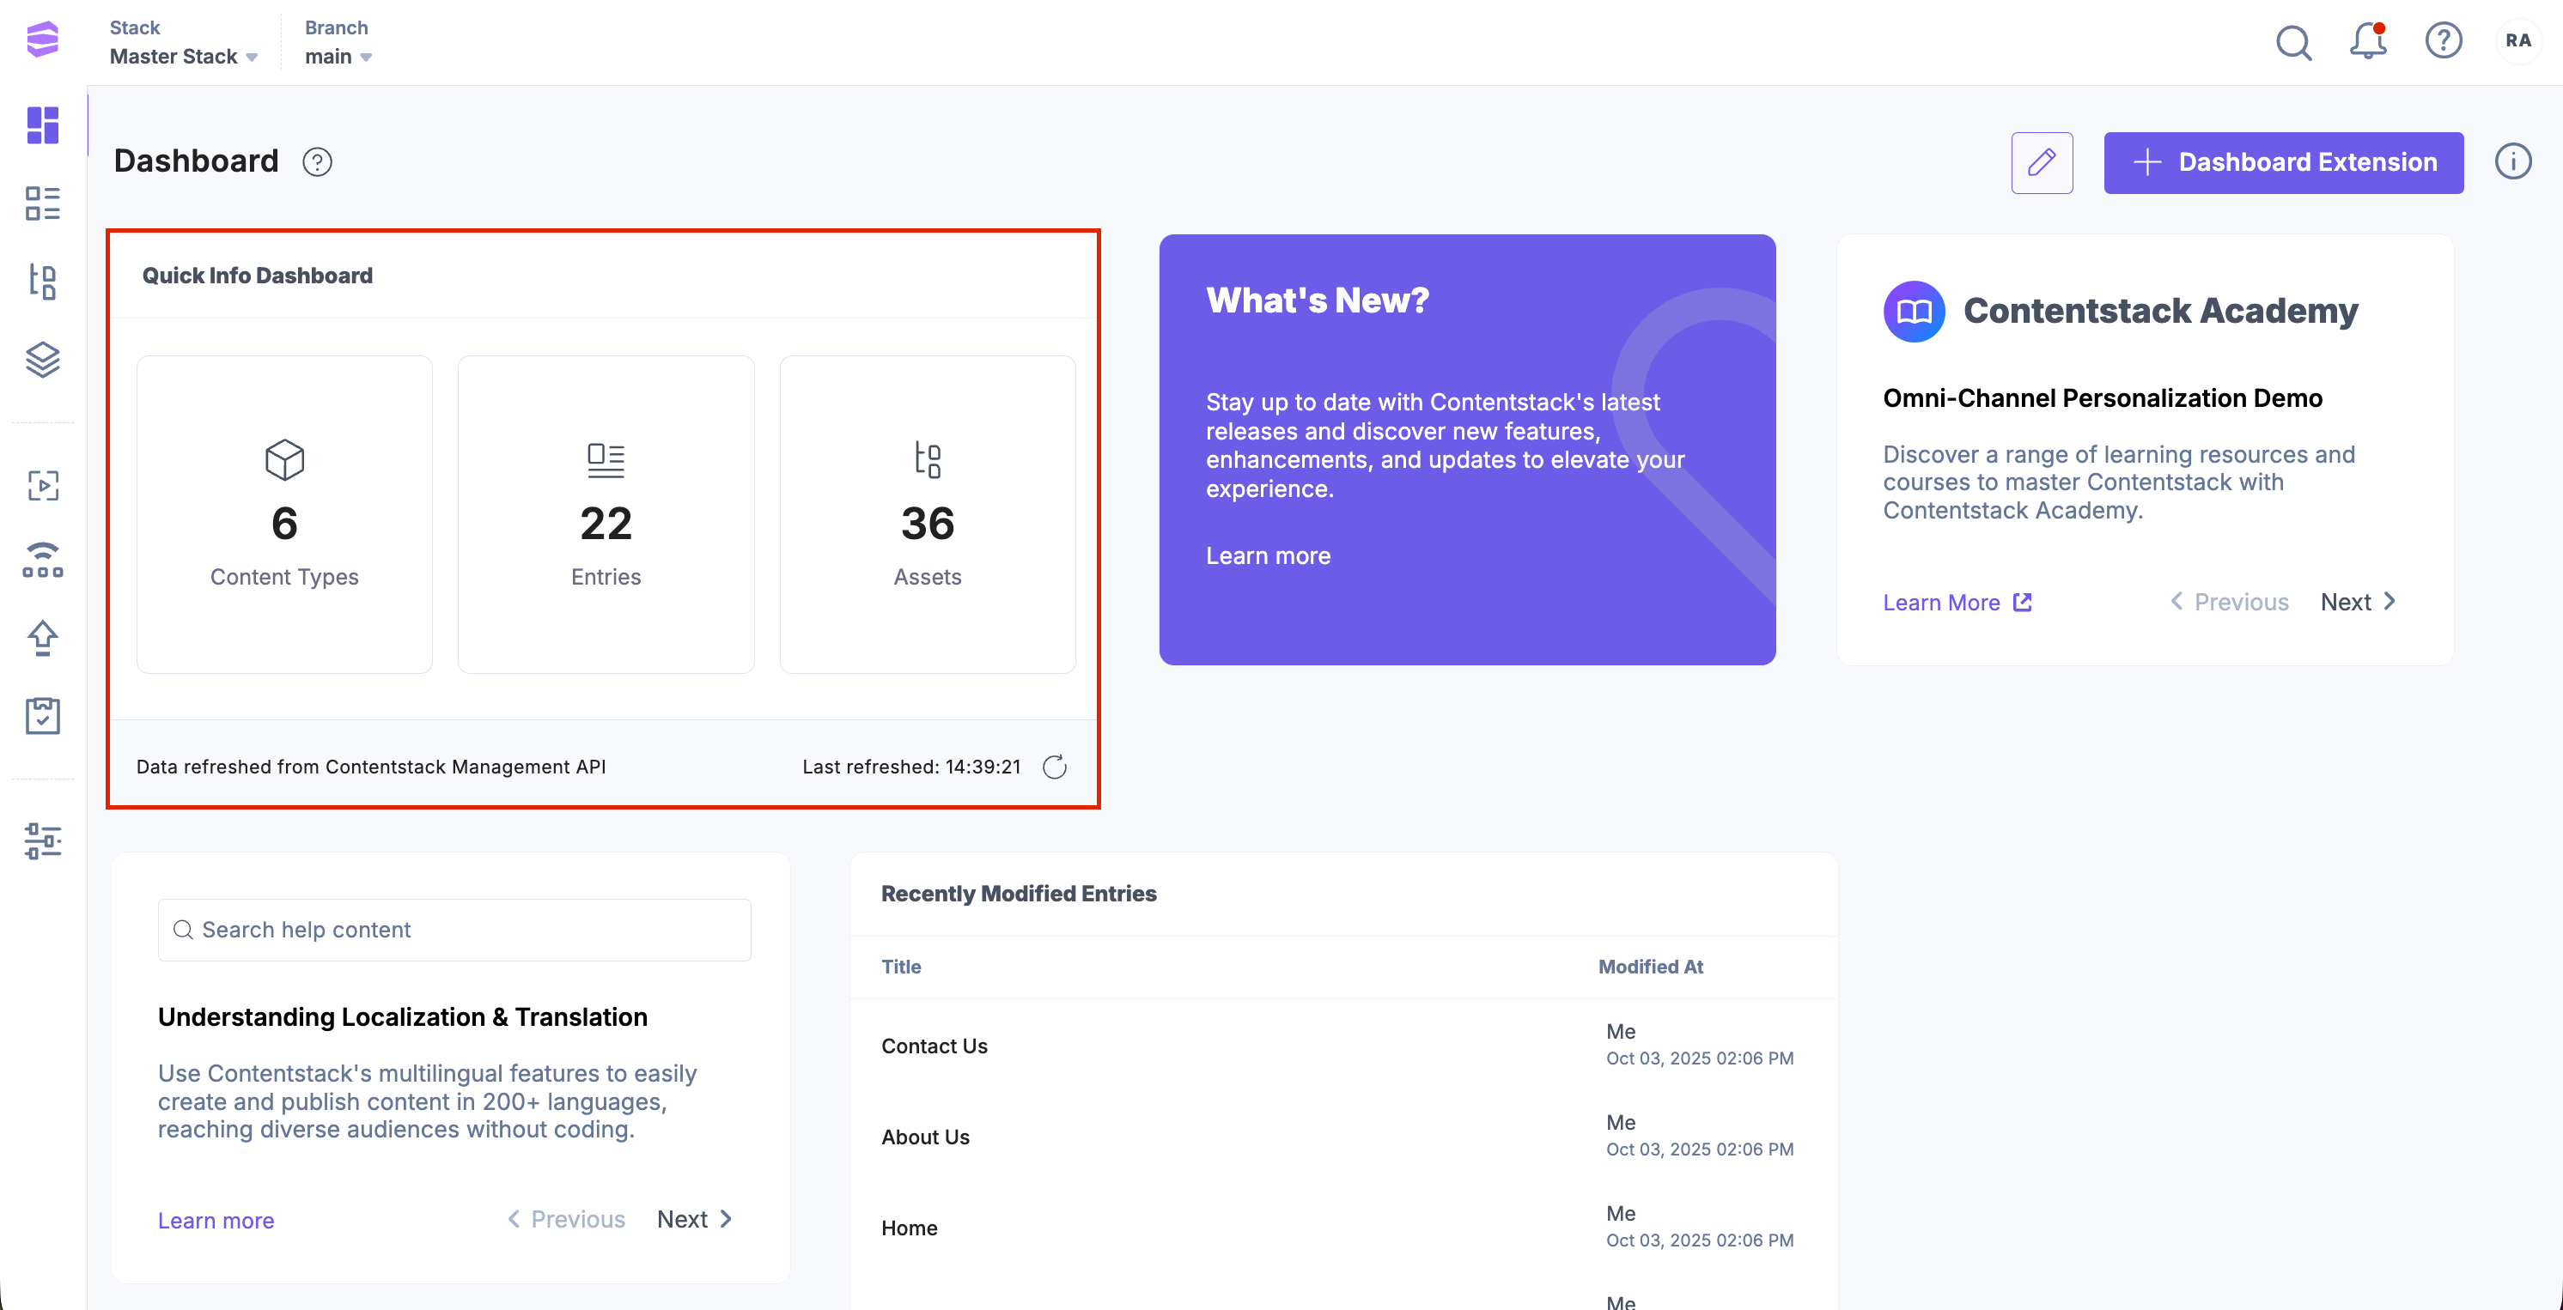Open Entries from the left sidebar
The width and height of the screenshot is (2563, 1310).
(x=43, y=203)
